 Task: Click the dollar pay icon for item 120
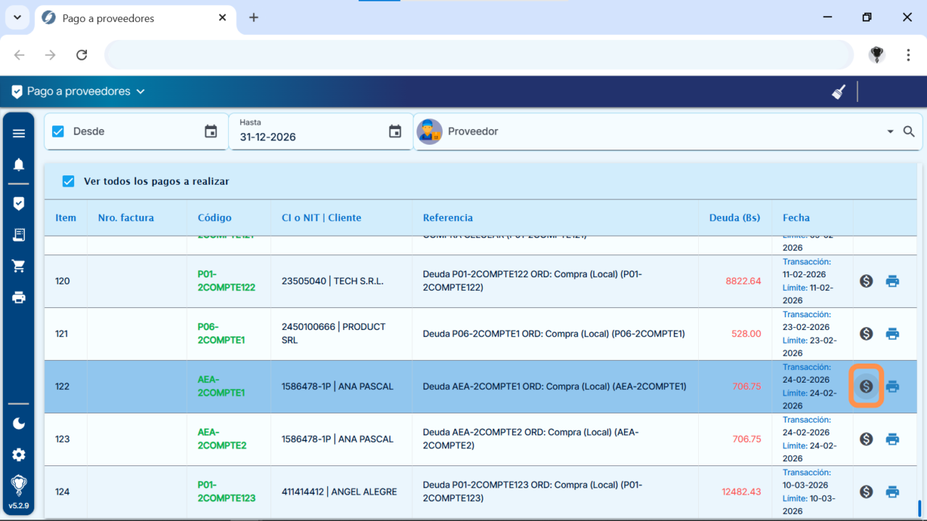click(866, 281)
